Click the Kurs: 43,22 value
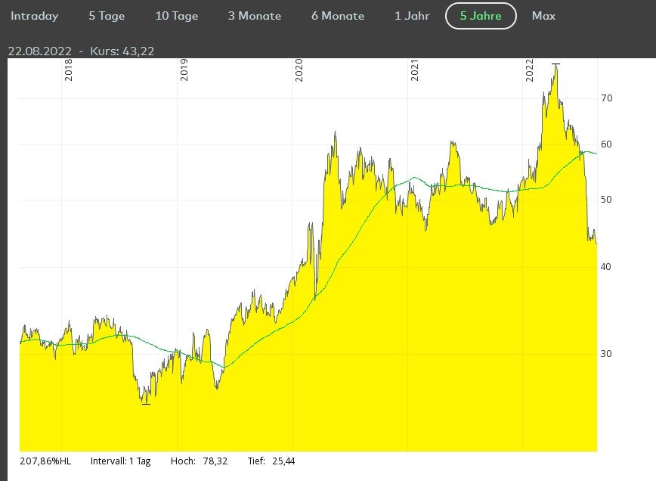Image resolution: width=656 pixels, height=481 pixels. [122, 51]
